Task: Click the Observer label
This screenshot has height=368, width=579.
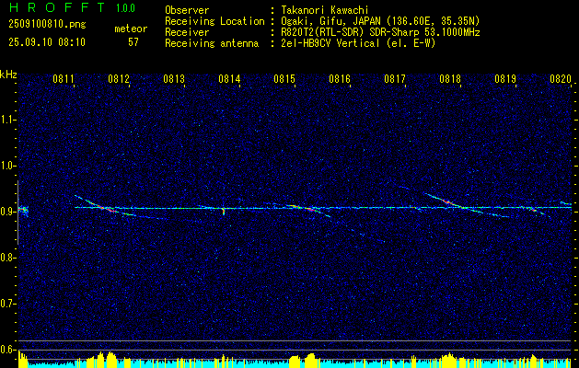Action: (x=187, y=10)
